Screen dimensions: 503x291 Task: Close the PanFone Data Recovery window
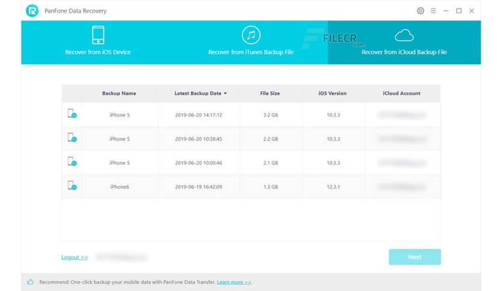472,11
